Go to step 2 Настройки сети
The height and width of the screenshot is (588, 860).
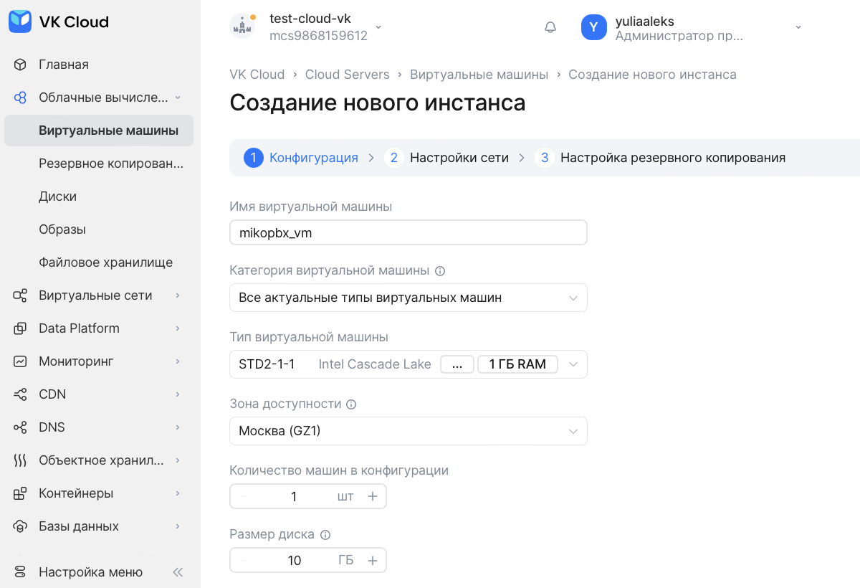[x=459, y=158]
